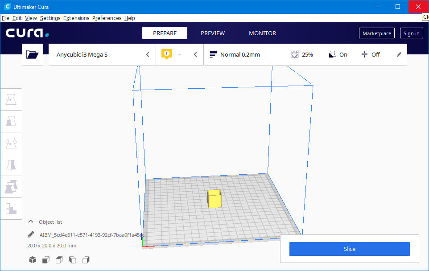
Task: Open the File menu
Action: point(5,18)
